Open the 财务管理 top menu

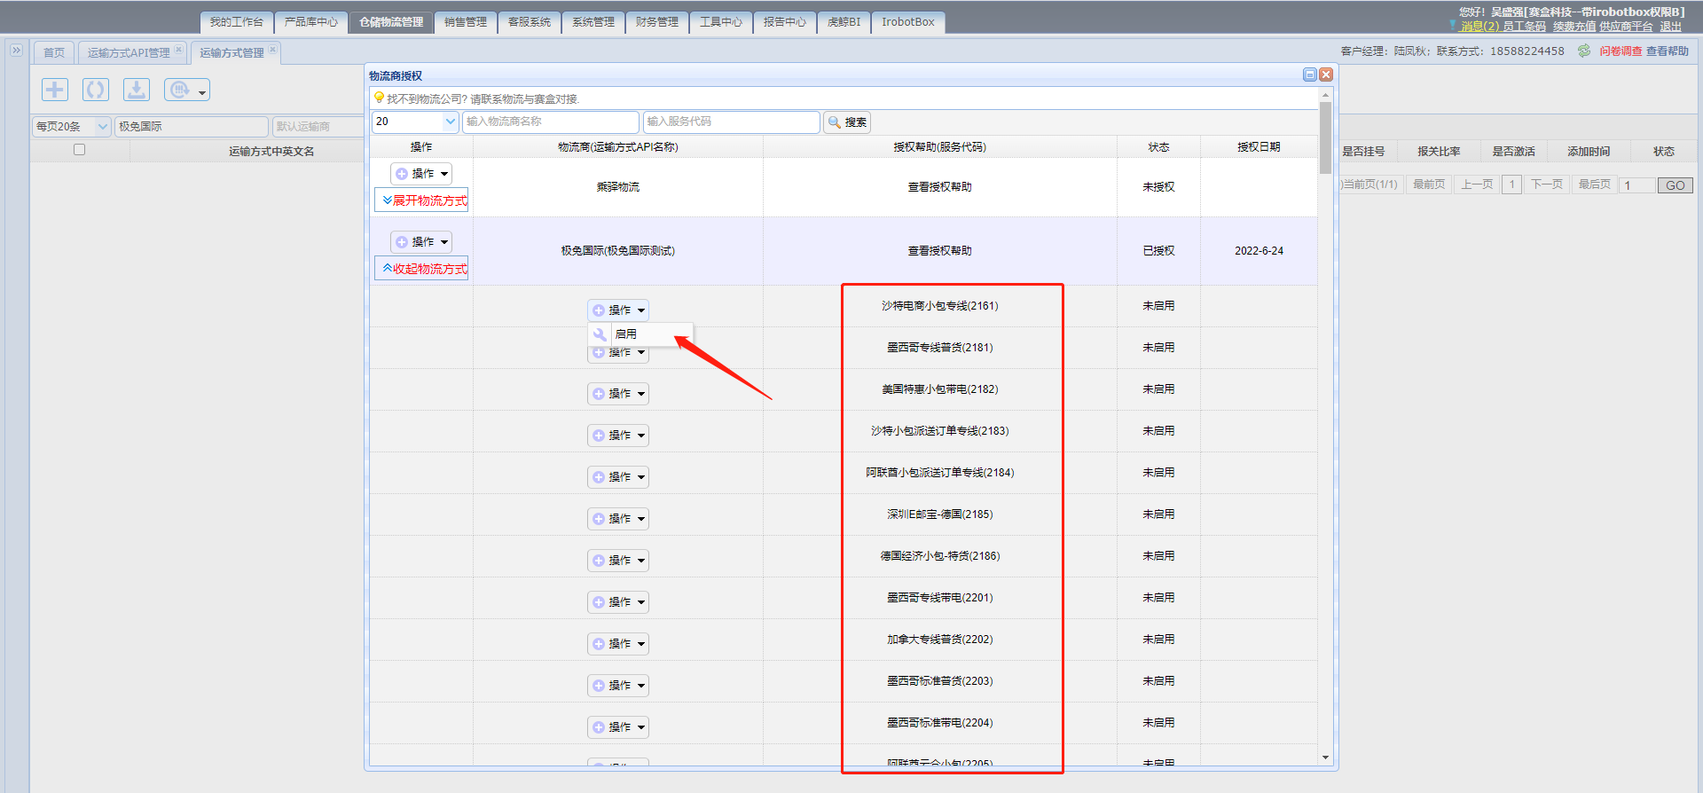point(657,22)
